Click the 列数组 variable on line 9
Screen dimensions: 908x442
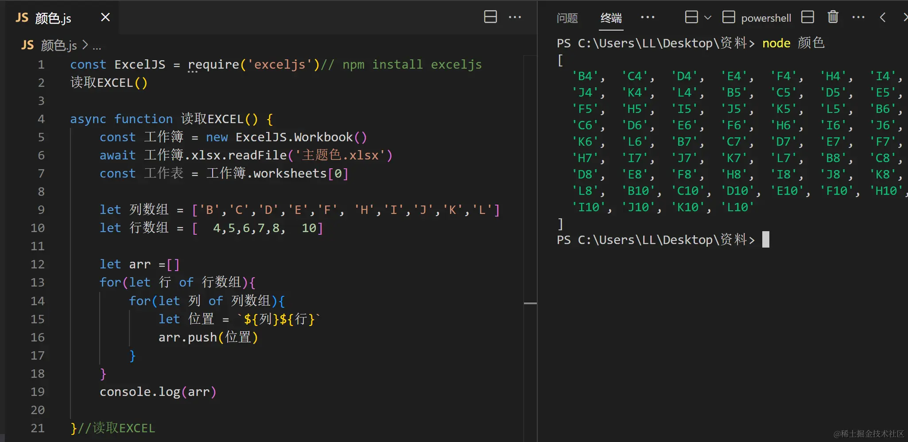tap(149, 209)
